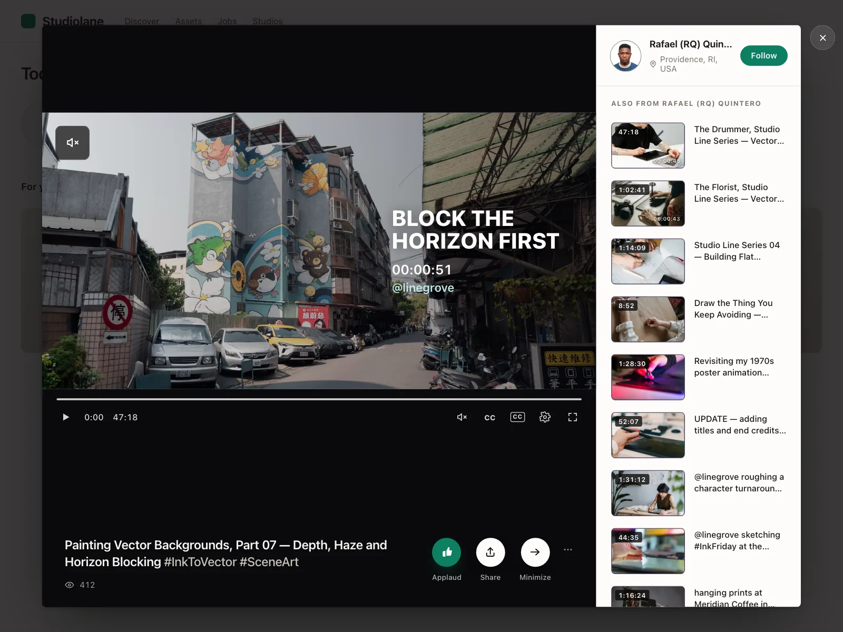This screenshot has width=843, height=632.
Task: Go to Jobs in the background navigation
Action: click(x=227, y=21)
